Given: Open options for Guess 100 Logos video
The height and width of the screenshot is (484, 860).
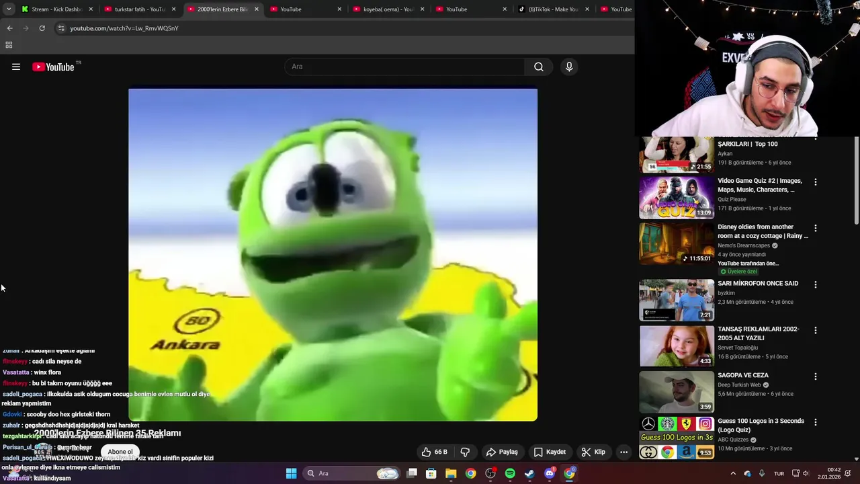Looking at the screenshot, I should click(815, 423).
